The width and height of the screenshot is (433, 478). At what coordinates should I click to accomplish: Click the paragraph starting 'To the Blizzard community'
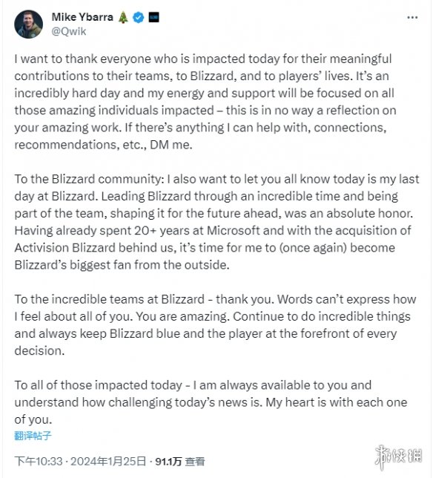coord(216,222)
